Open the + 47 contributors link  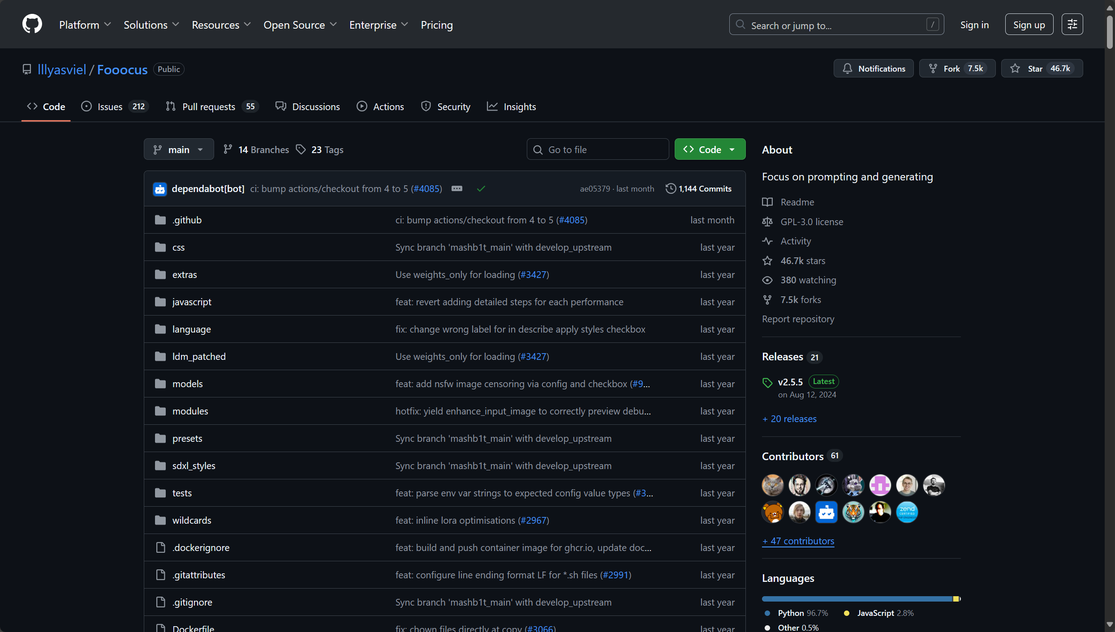pyautogui.click(x=798, y=541)
